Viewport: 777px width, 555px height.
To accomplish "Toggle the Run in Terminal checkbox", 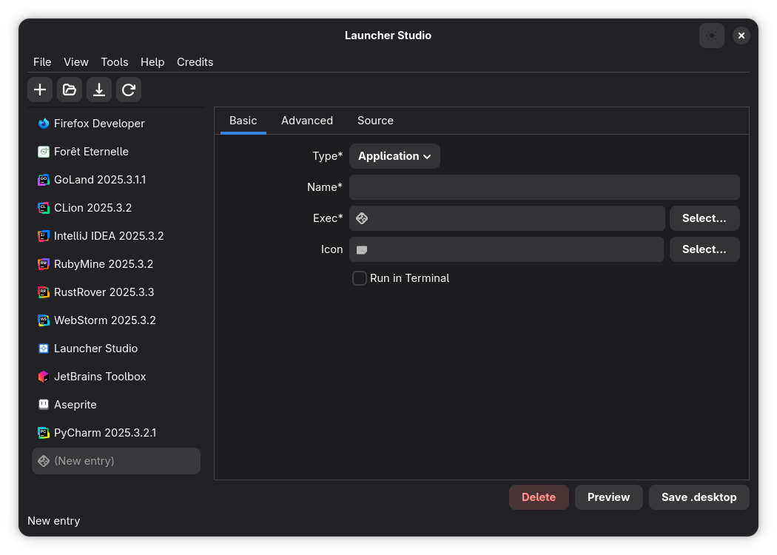I will pyautogui.click(x=359, y=278).
